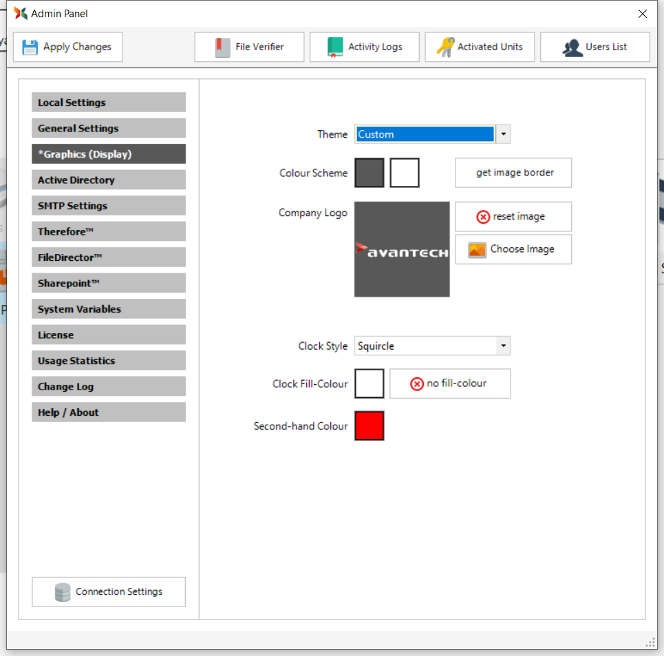The image size is (664, 656).
Task: Open Users List via its people icon
Action: pyautogui.click(x=572, y=47)
